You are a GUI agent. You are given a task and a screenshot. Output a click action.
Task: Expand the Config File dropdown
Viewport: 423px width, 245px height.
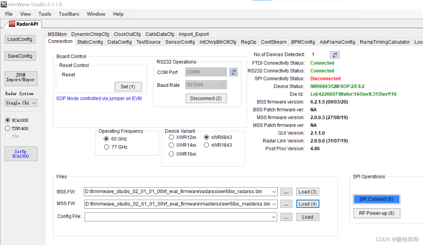coord(274,217)
